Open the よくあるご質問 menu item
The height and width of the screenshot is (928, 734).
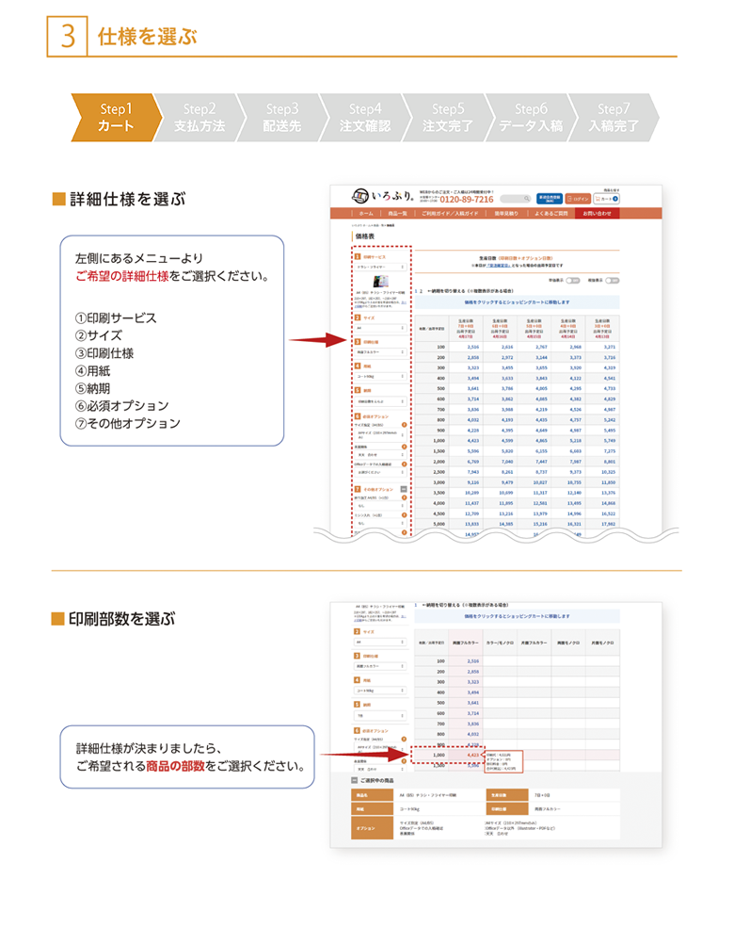(x=550, y=214)
